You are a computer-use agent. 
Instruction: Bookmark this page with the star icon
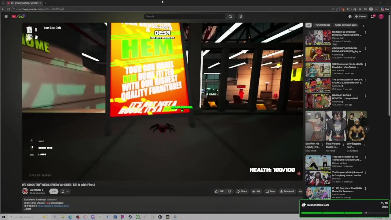(337, 9)
